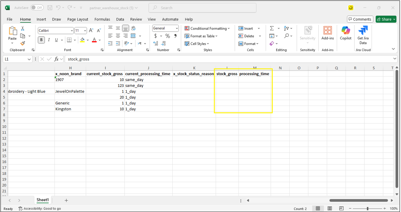Click the AutoSum sigma icon
Image resolution: width=401 pixels, height=212 pixels.
click(272, 28)
